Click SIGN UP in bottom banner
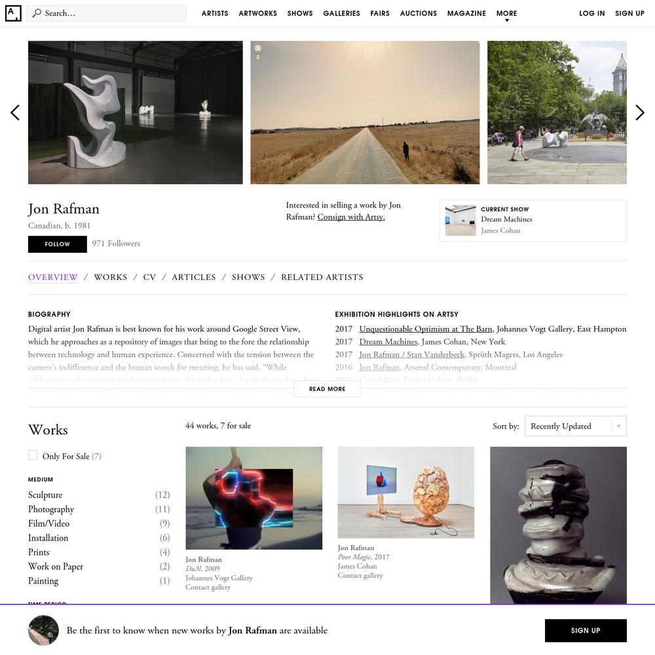 click(585, 630)
